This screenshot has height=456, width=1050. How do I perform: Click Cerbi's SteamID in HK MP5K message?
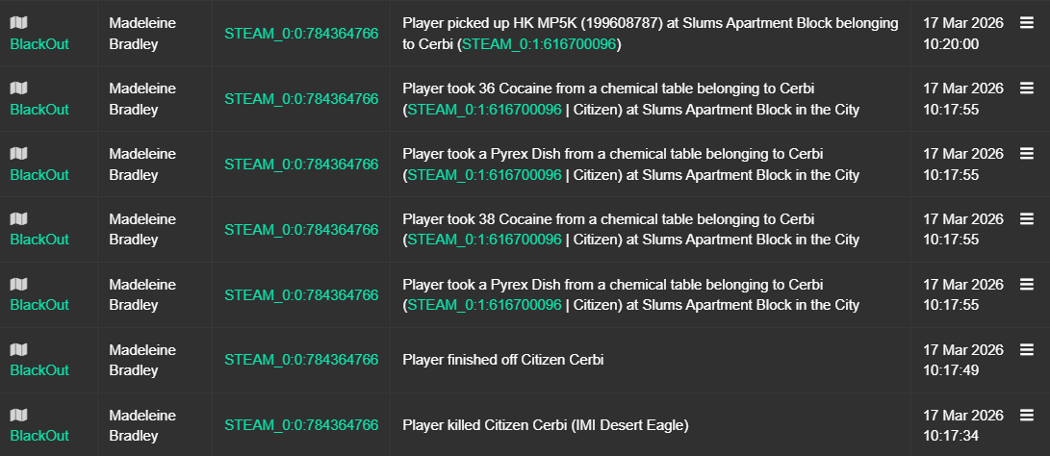coord(540,44)
